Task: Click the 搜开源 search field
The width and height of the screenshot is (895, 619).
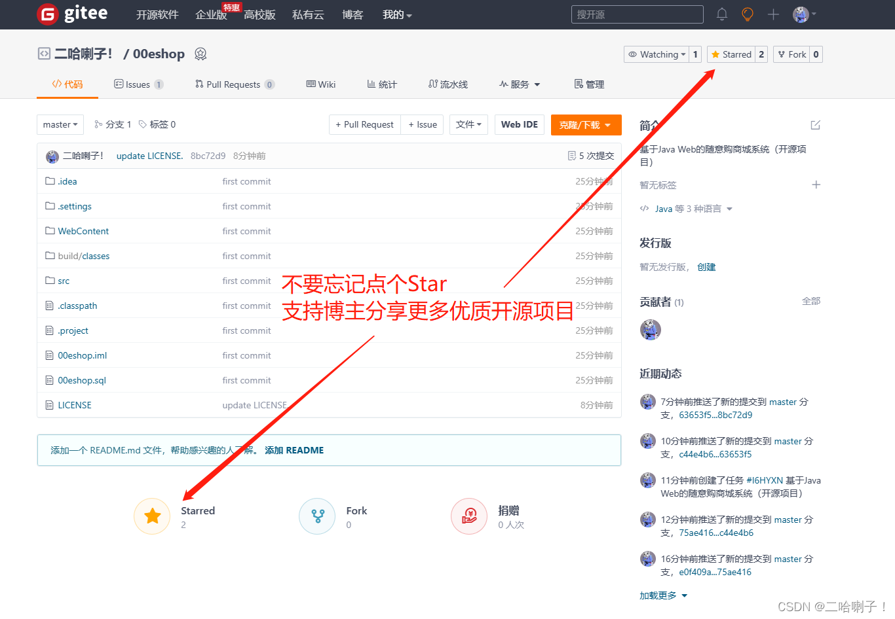Action: click(x=638, y=14)
